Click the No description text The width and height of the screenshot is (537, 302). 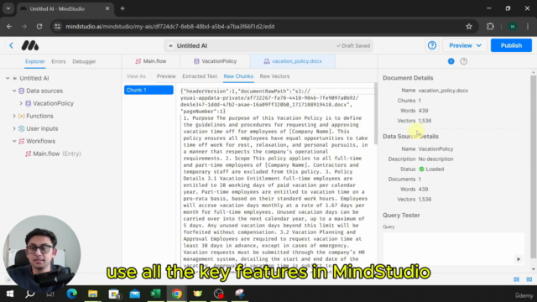[435, 159]
